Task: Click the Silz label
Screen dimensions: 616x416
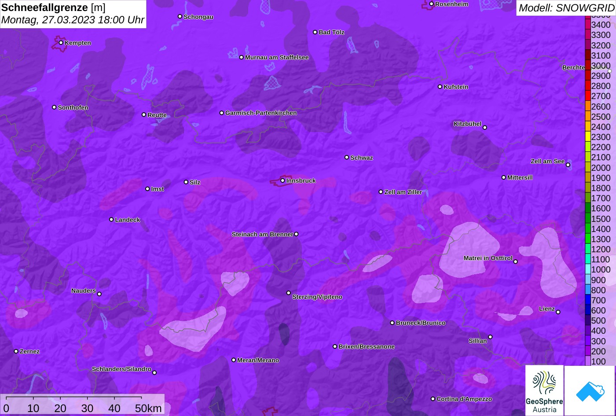Action: click(x=195, y=182)
